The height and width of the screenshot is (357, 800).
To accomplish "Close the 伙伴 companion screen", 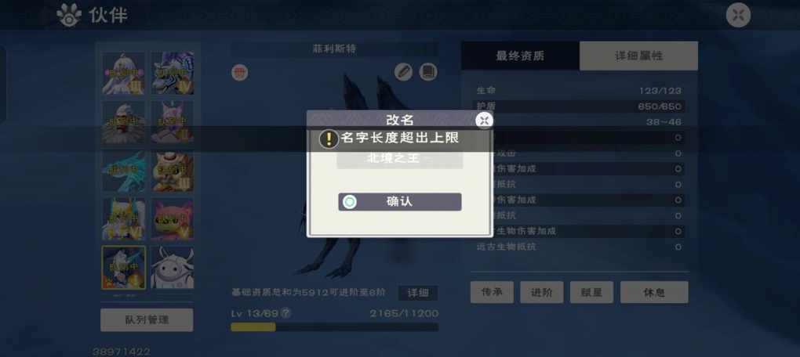I will tap(738, 15).
